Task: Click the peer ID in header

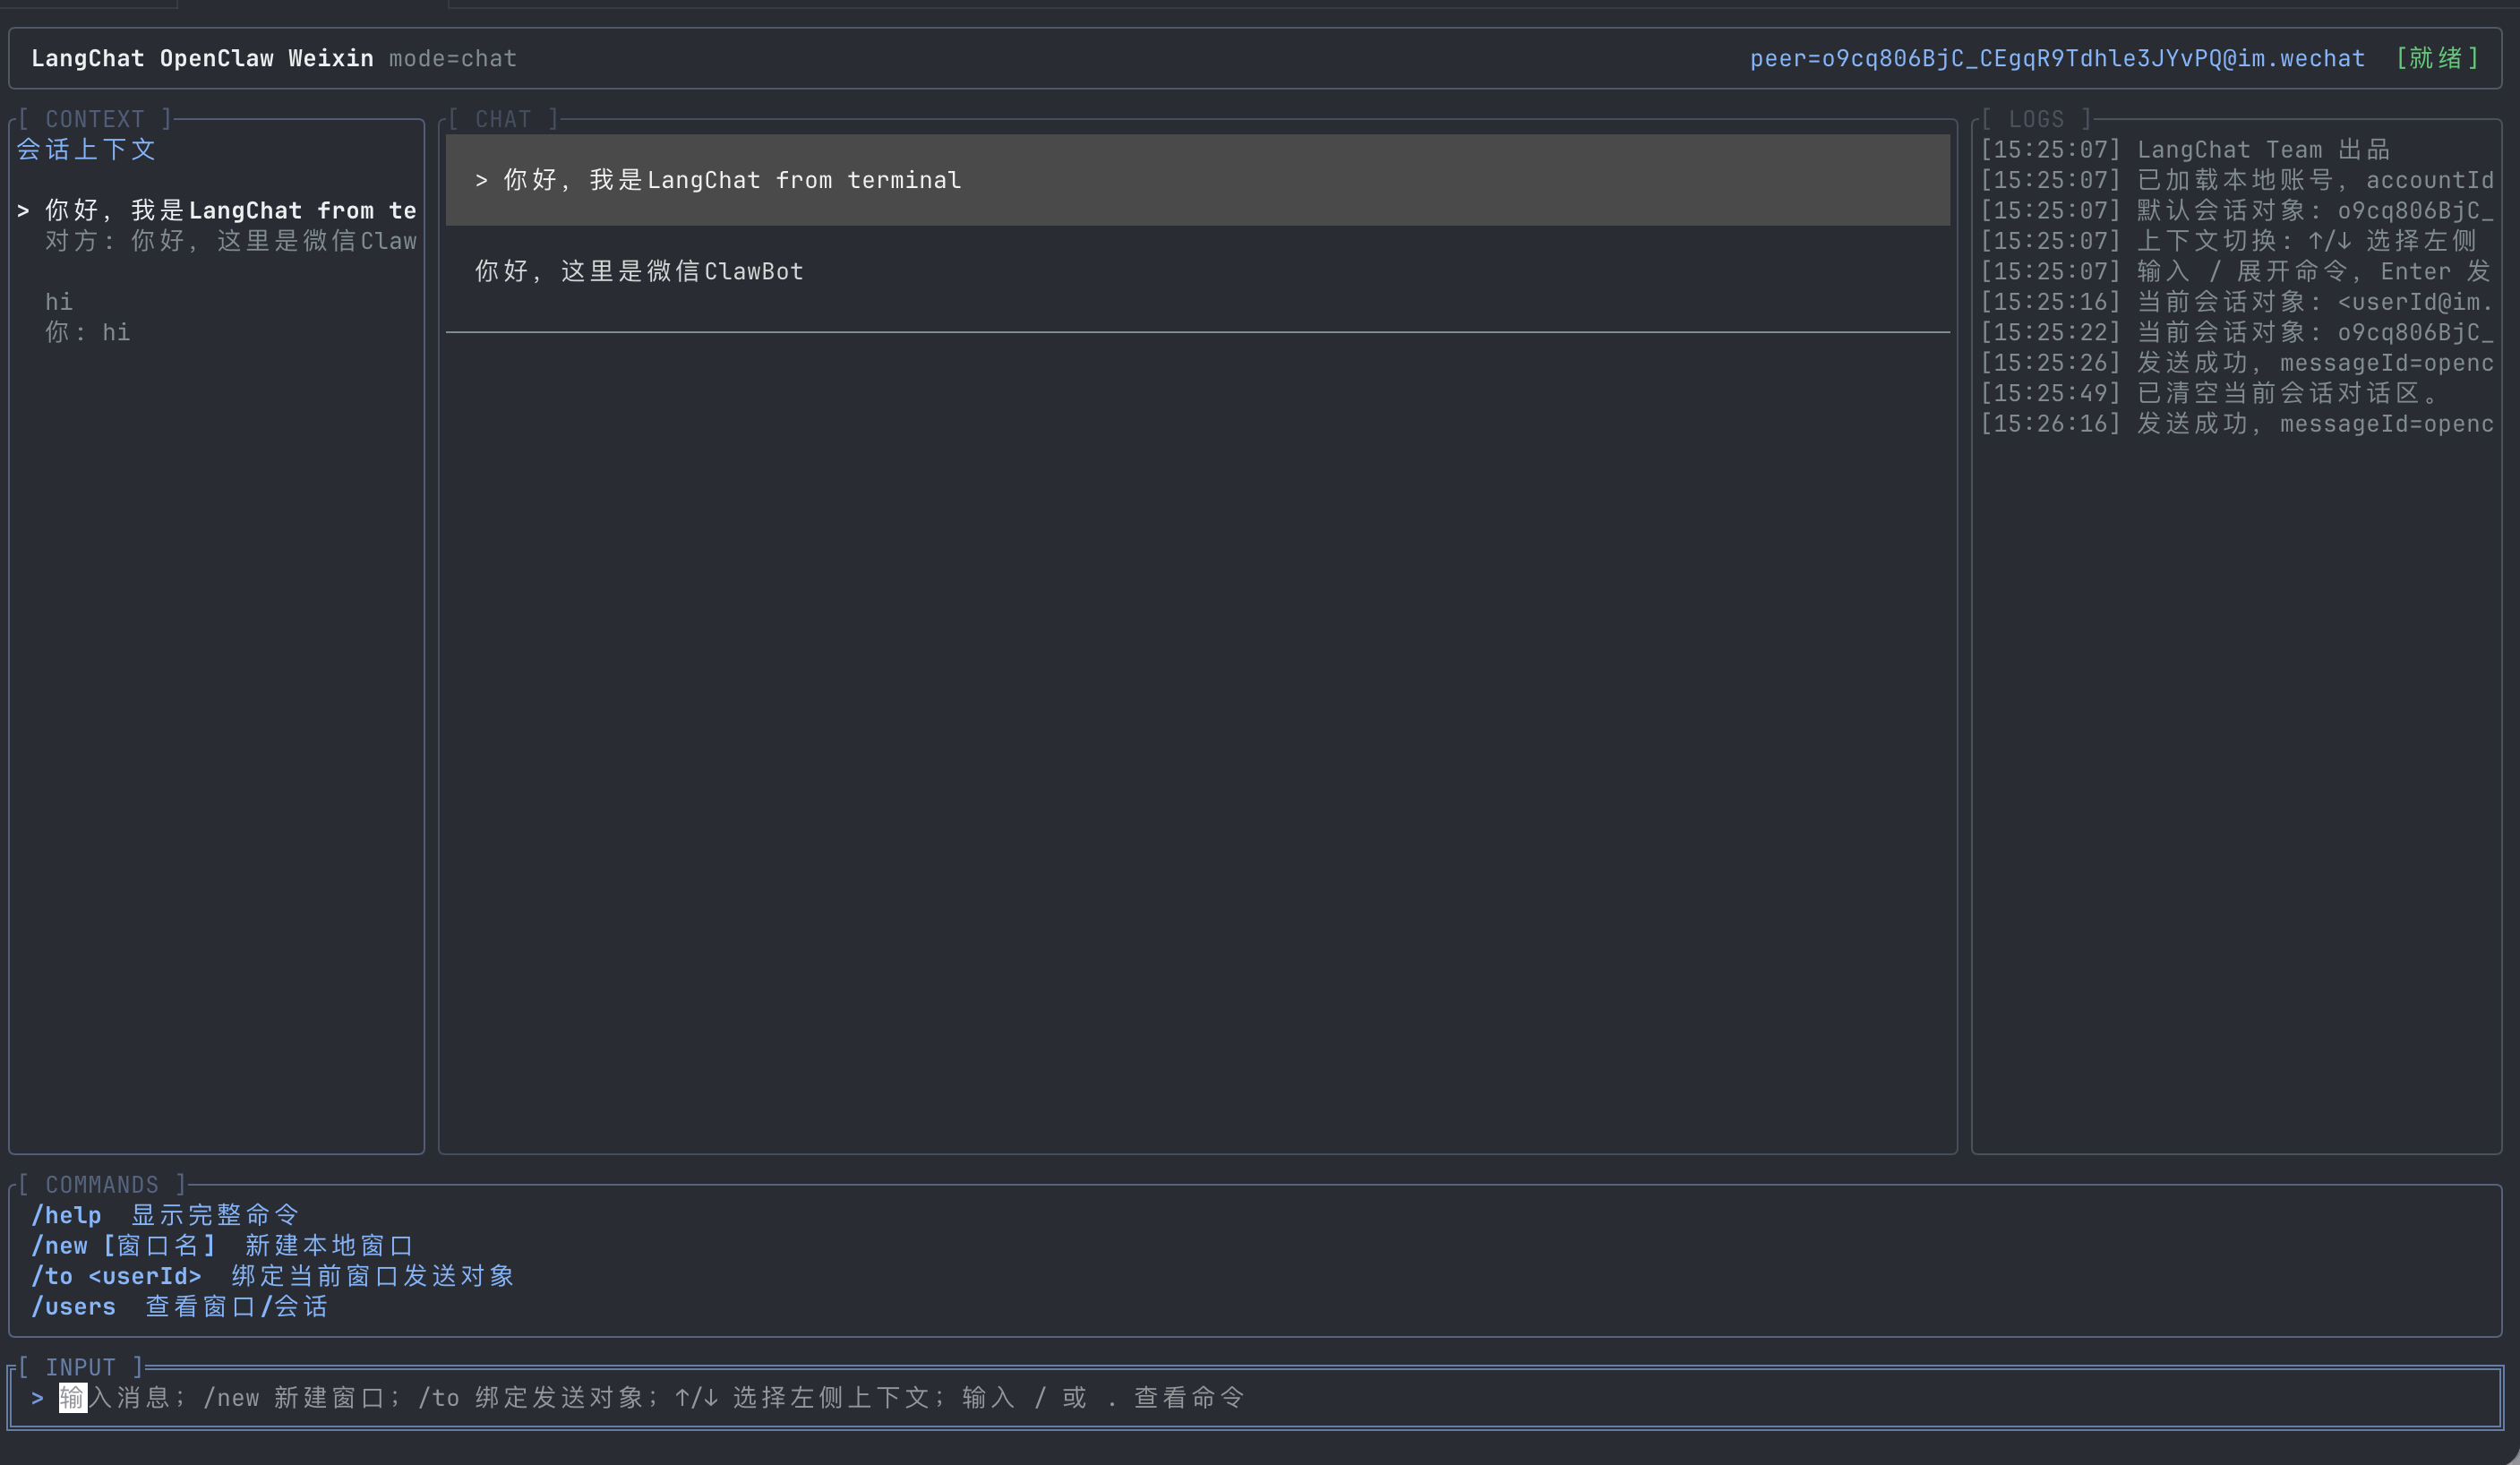Action: (2057, 58)
